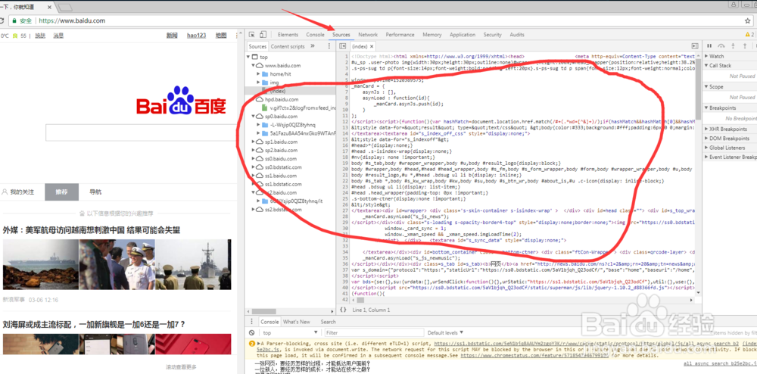Activate the inspect element picker icon
The height and width of the screenshot is (374, 757).
tap(251, 35)
